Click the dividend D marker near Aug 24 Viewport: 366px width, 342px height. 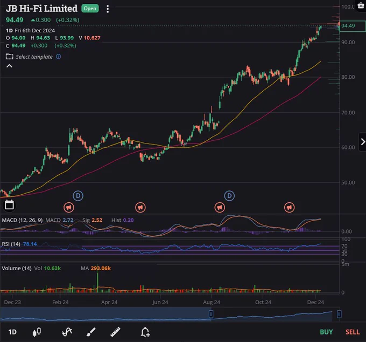pos(229,196)
